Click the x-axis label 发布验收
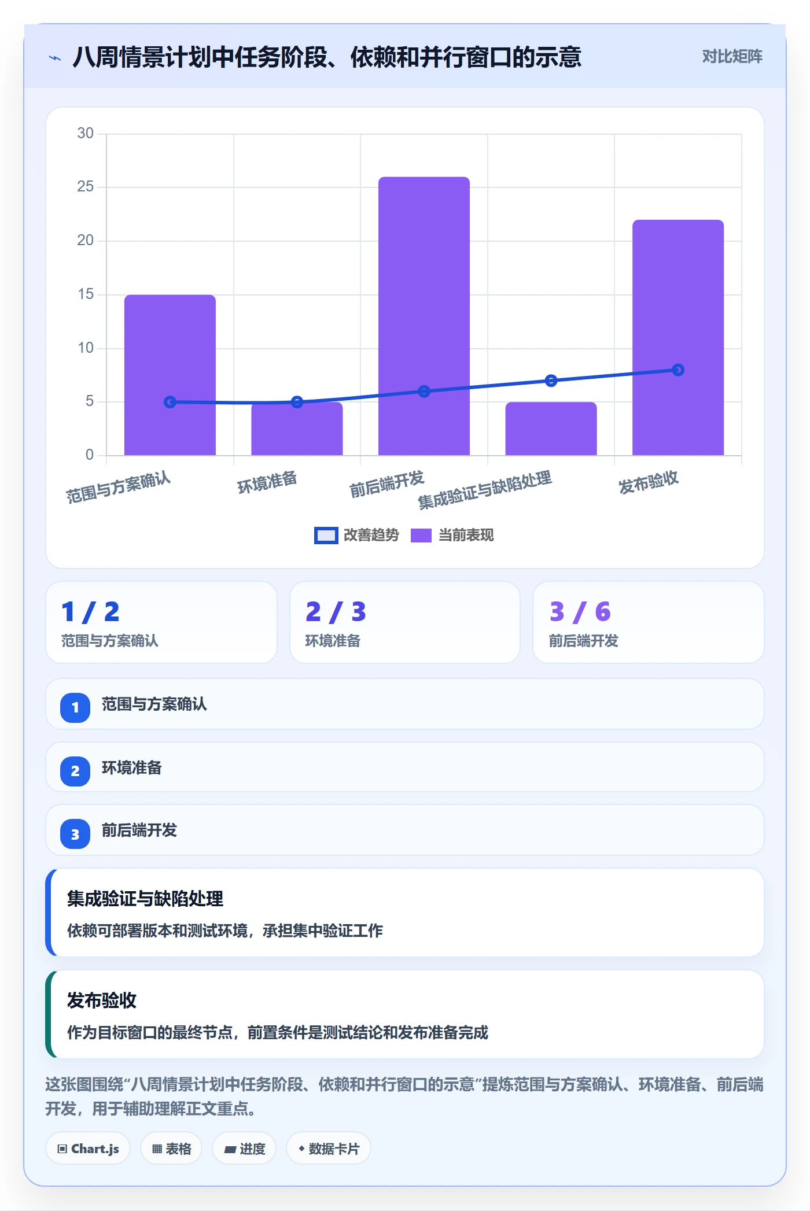The image size is (810, 1211). click(x=649, y=482)
